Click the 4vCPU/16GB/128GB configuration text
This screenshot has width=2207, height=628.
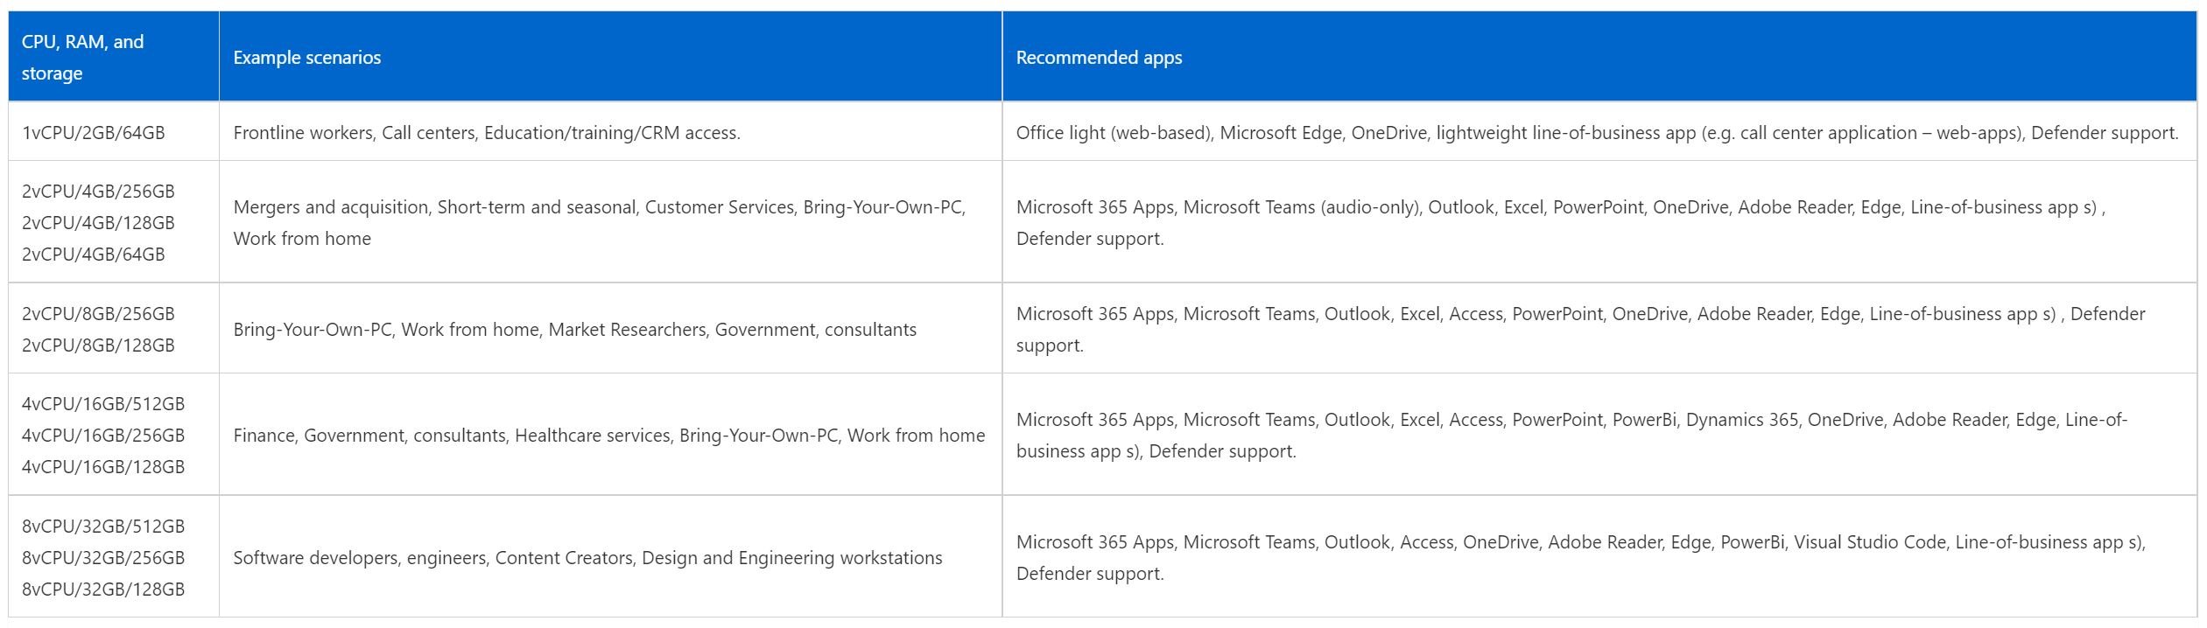(103, 466)
